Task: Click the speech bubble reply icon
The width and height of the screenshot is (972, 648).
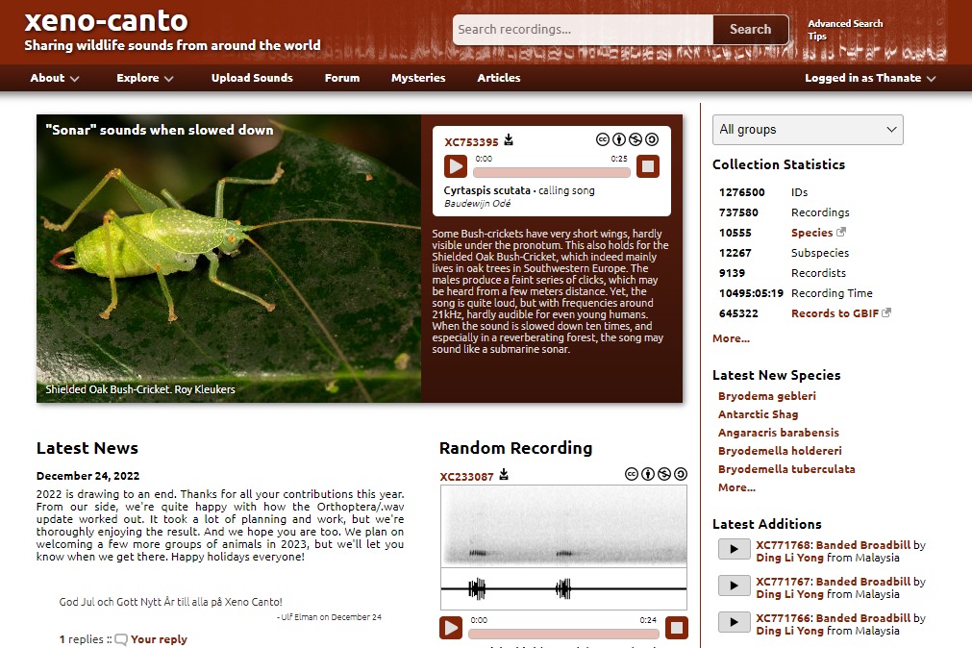Action: [x=121, y=639]
